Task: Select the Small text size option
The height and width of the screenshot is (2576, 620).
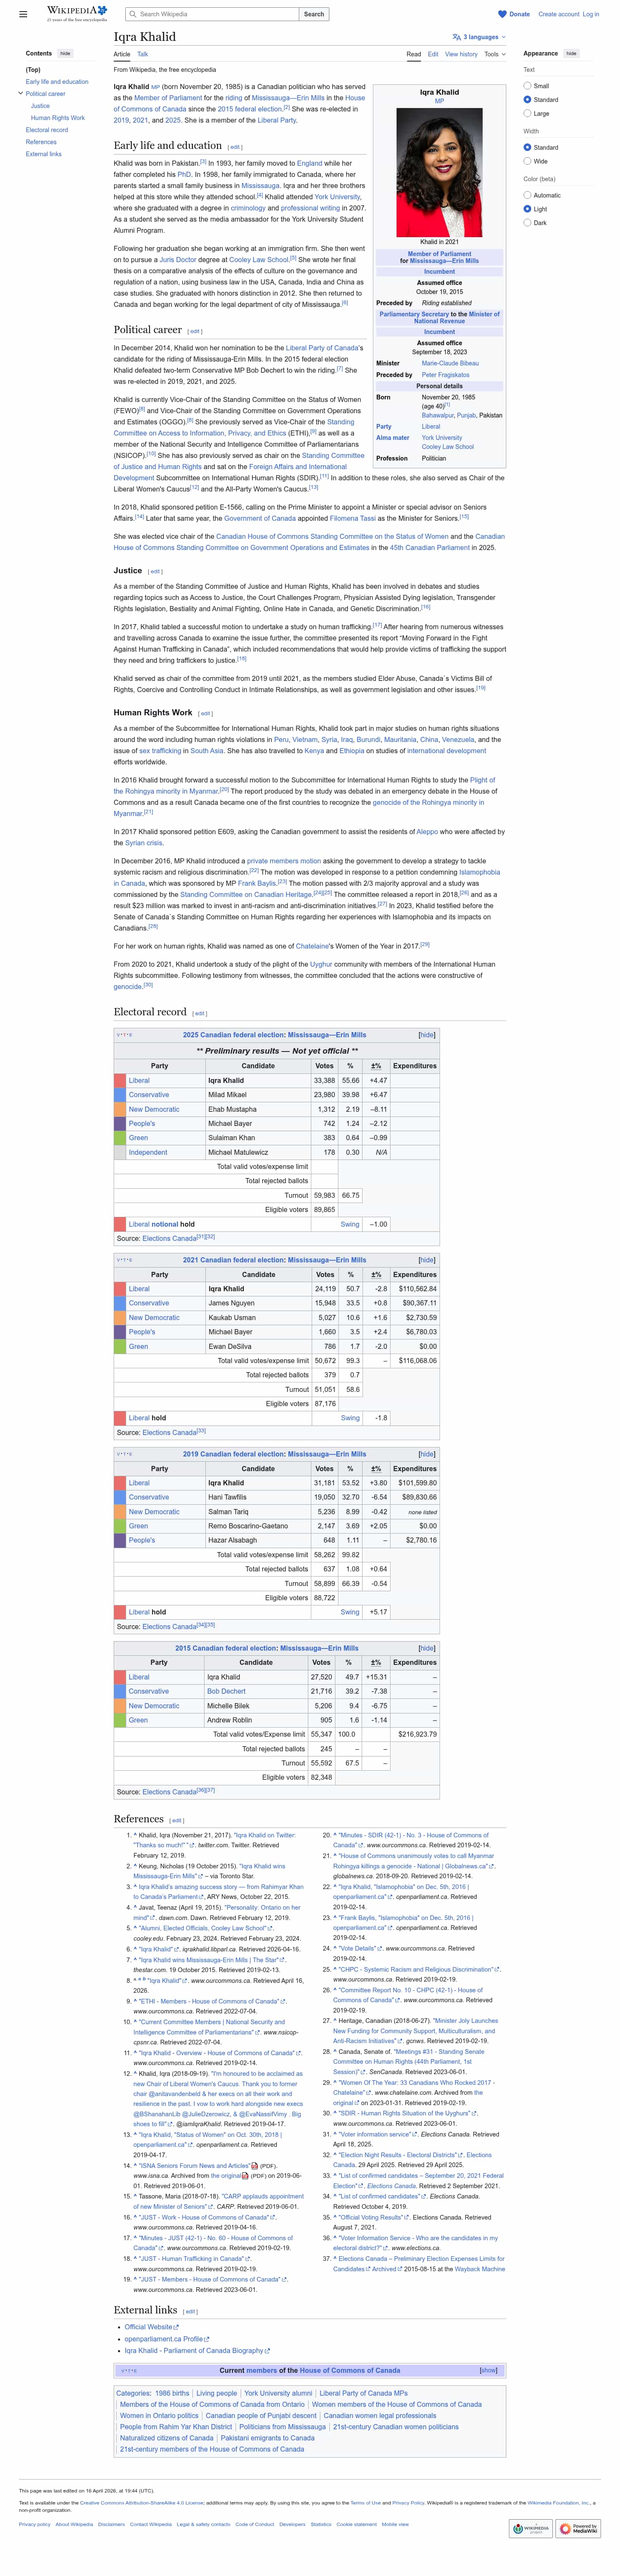Action: point(527,86)
